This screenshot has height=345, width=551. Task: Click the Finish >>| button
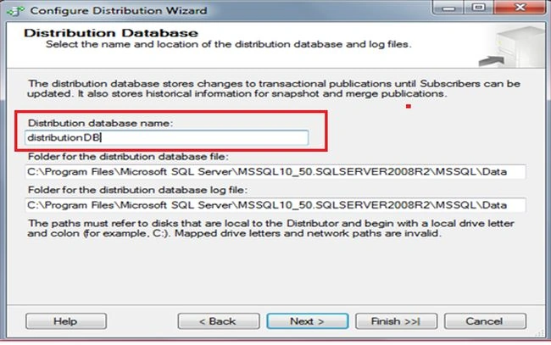click(396, 321)
